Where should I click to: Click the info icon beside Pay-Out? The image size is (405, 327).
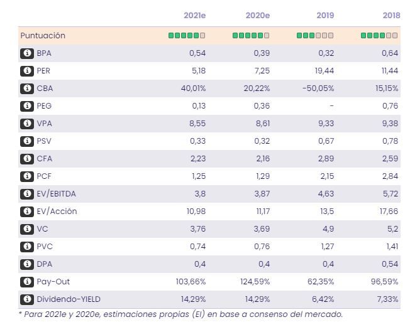(x=26, y=282)
